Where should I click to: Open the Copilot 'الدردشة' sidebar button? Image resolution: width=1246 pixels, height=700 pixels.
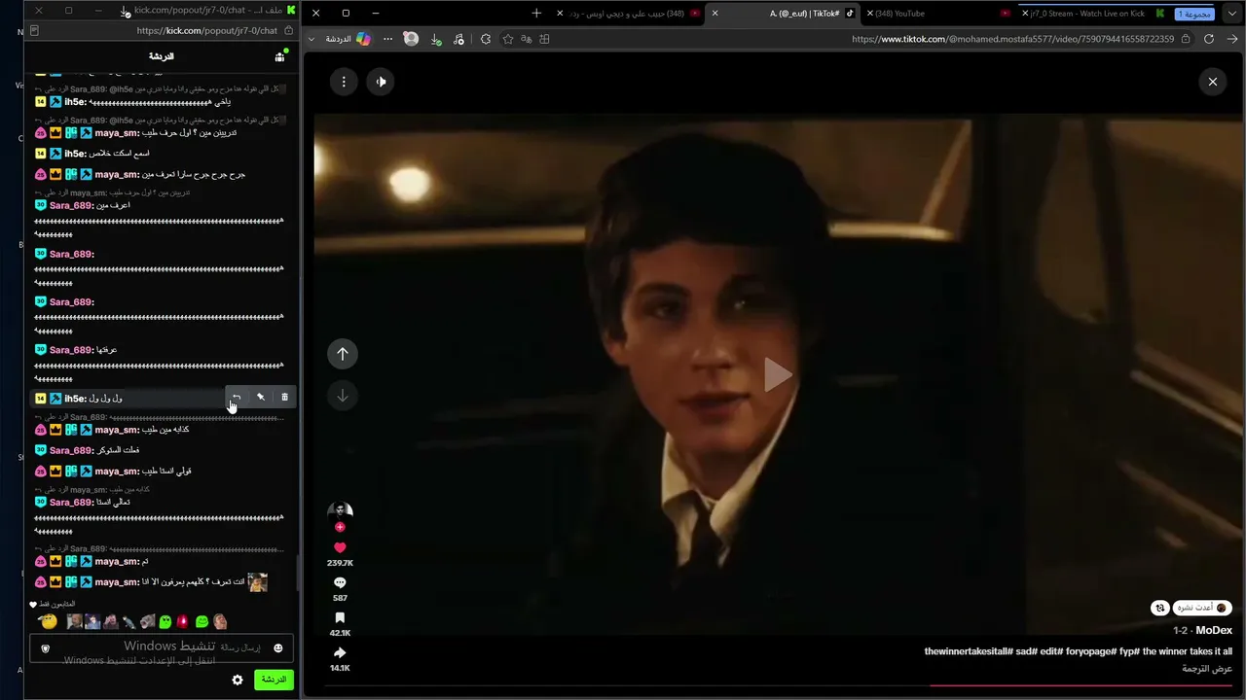[348, 39]
